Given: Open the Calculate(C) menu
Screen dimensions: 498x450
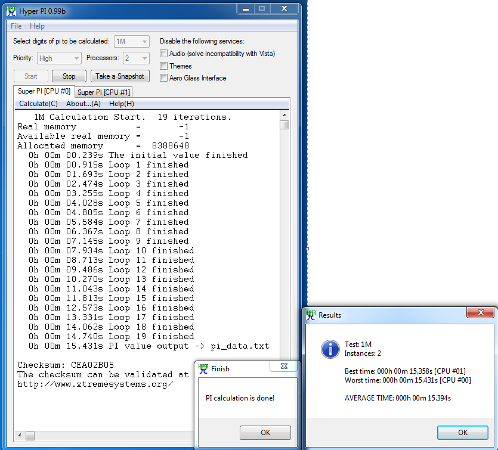Looking at the screenshot, I should point(38,104).
